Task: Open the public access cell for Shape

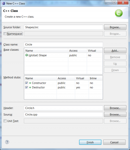Action: (x=77, y=55)
